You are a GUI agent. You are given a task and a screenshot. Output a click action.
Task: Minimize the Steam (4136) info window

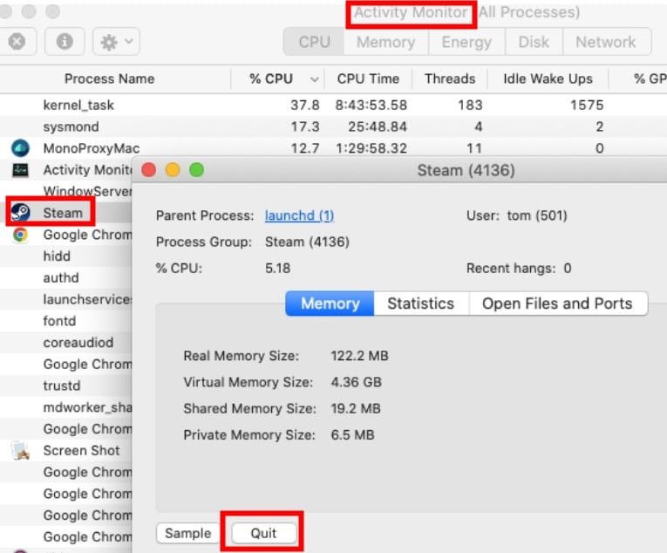173,170
